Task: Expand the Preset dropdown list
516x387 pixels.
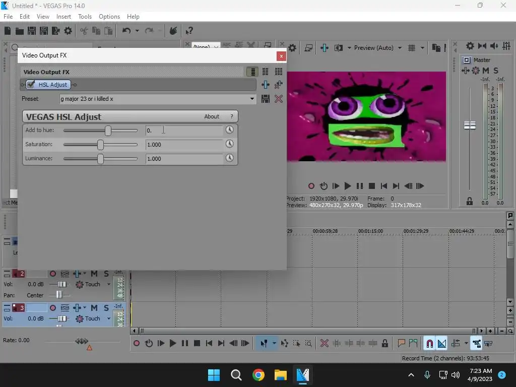Action: [x=252, y=99]
